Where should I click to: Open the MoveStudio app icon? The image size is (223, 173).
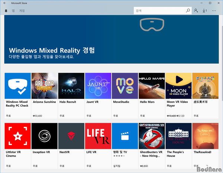(x=125, y=86)
